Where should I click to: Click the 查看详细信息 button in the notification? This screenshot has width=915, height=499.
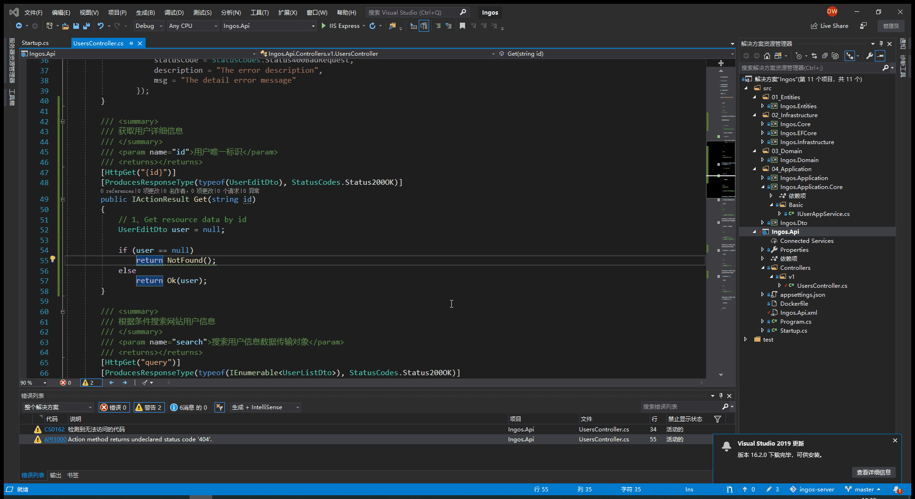click(x=873, y=472)
